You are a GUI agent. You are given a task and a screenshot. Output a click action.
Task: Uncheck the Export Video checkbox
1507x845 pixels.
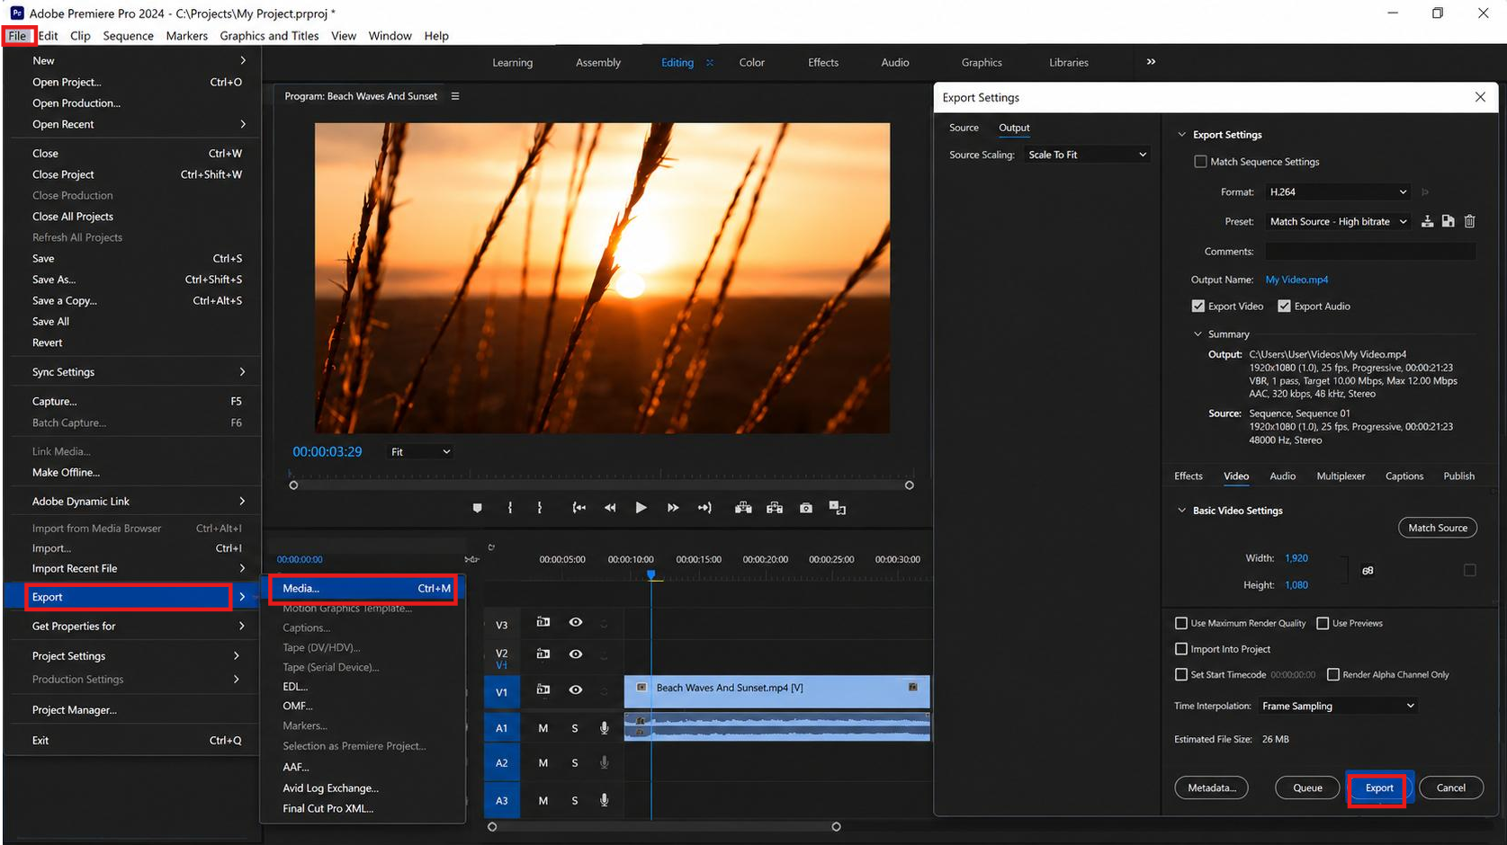pos(1198,307)
